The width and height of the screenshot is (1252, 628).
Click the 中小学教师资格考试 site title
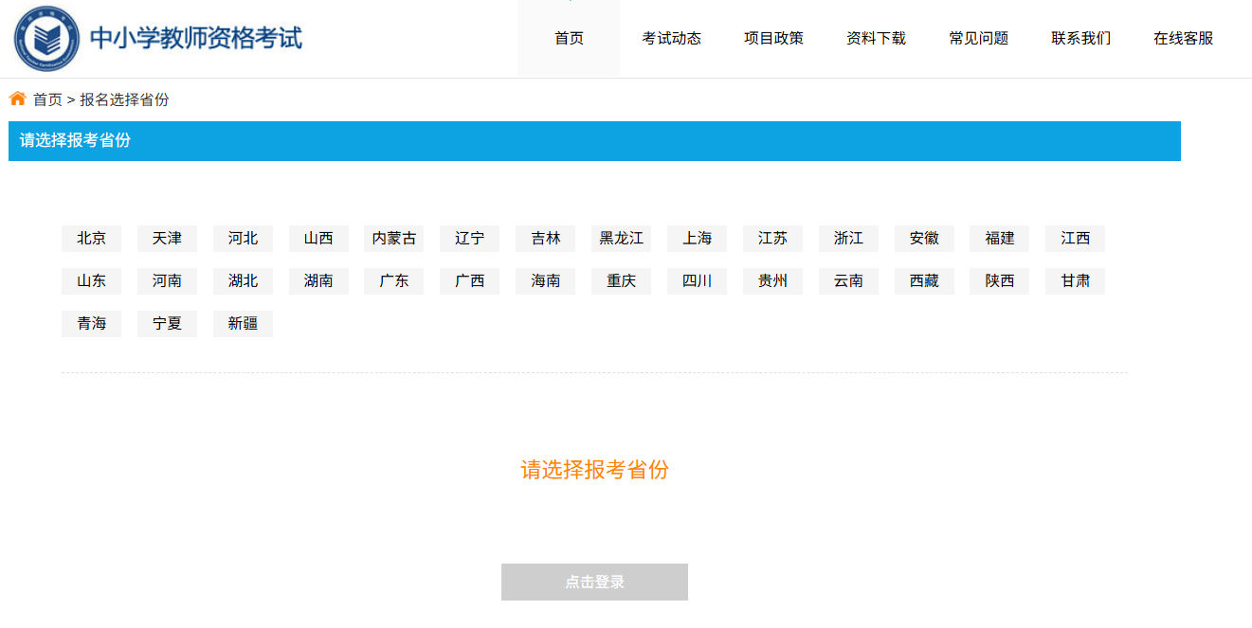(196, 39)
